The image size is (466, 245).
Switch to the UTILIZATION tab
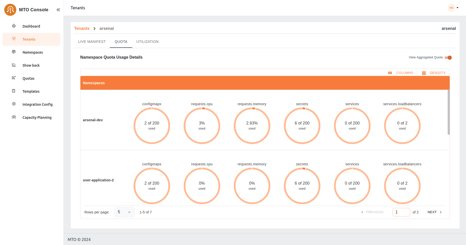[147, 42]
